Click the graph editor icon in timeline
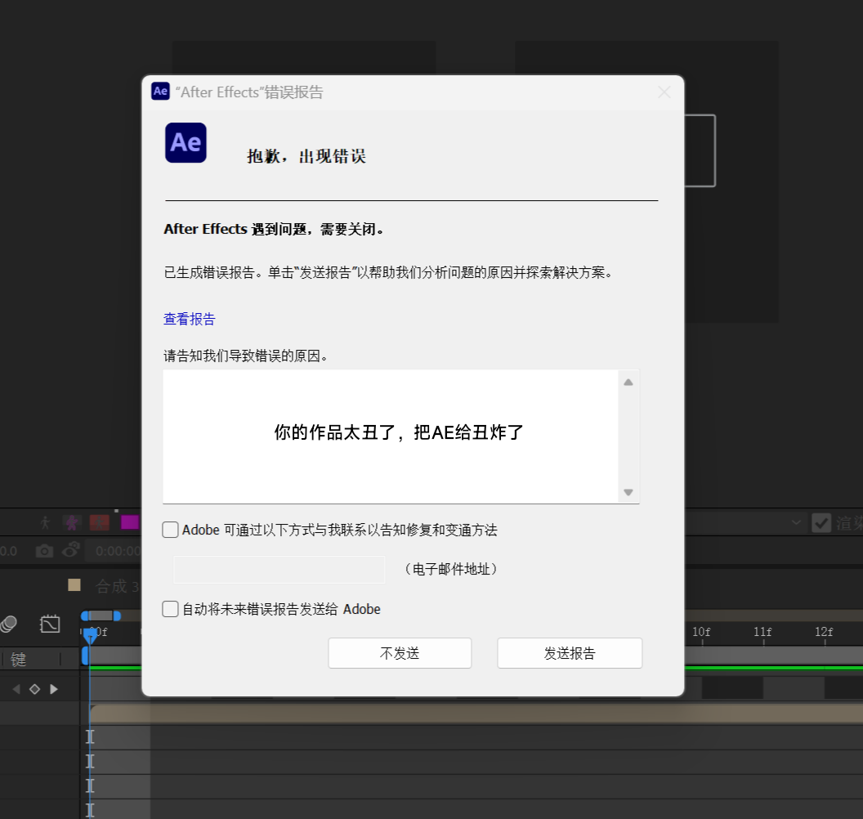 click(50, 624)
